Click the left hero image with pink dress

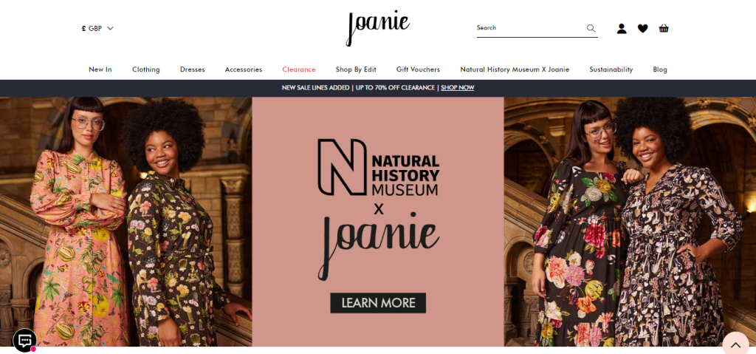(x=126, y=222)
